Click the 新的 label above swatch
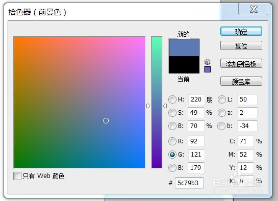 [183, 34]
